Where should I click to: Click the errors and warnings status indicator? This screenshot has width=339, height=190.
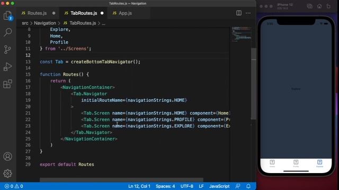[x=14, y=186]
